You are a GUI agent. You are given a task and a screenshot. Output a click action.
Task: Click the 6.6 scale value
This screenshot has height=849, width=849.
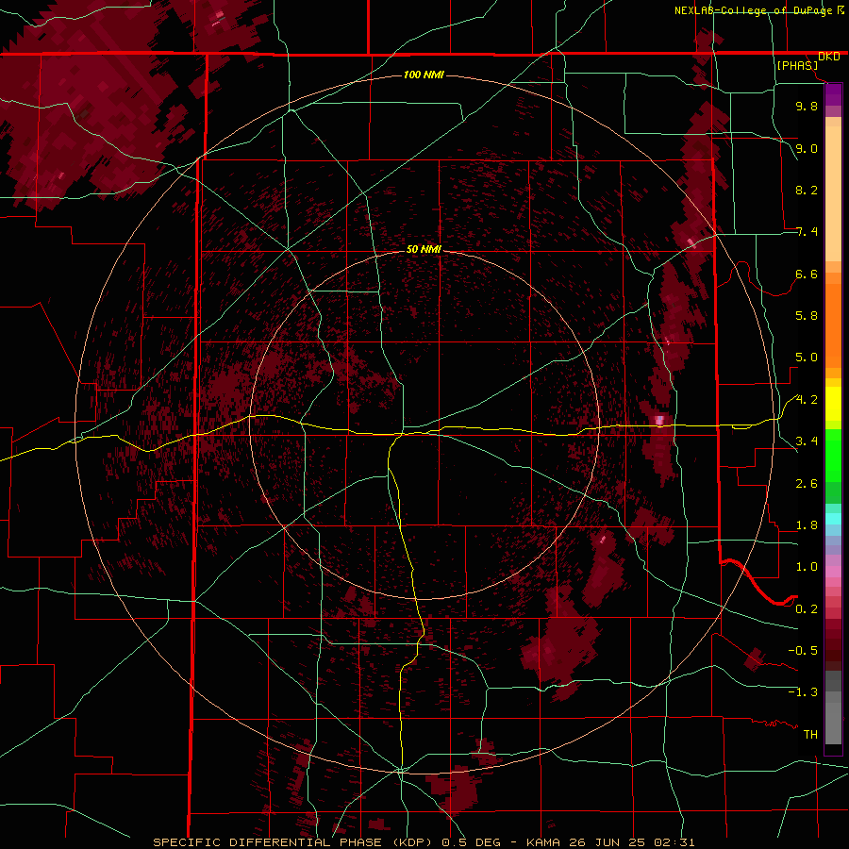click(x=807, y=274)
